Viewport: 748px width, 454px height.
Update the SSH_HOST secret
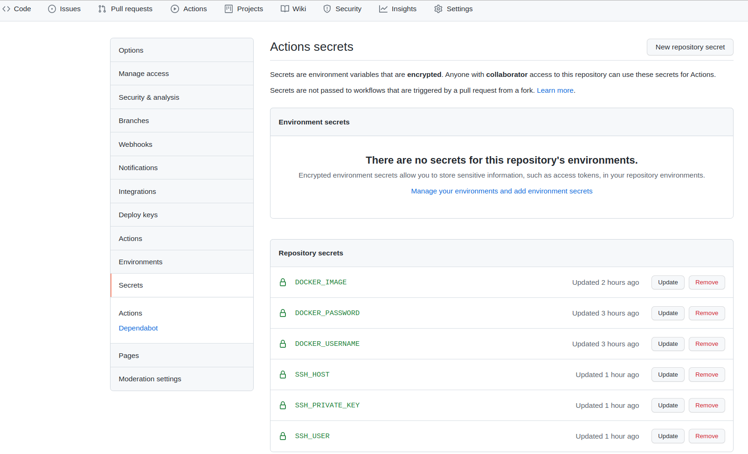(667, 375)
